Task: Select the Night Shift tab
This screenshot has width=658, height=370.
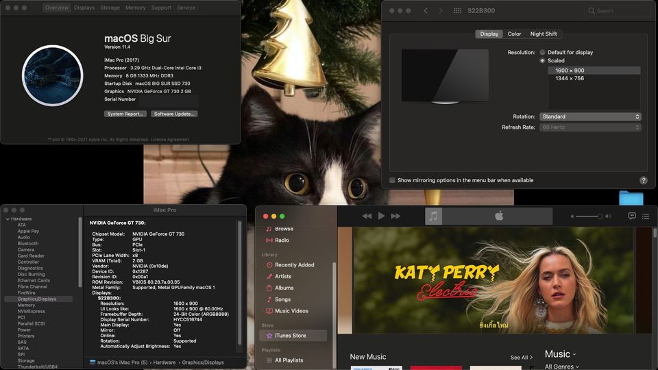Action: 544,34
